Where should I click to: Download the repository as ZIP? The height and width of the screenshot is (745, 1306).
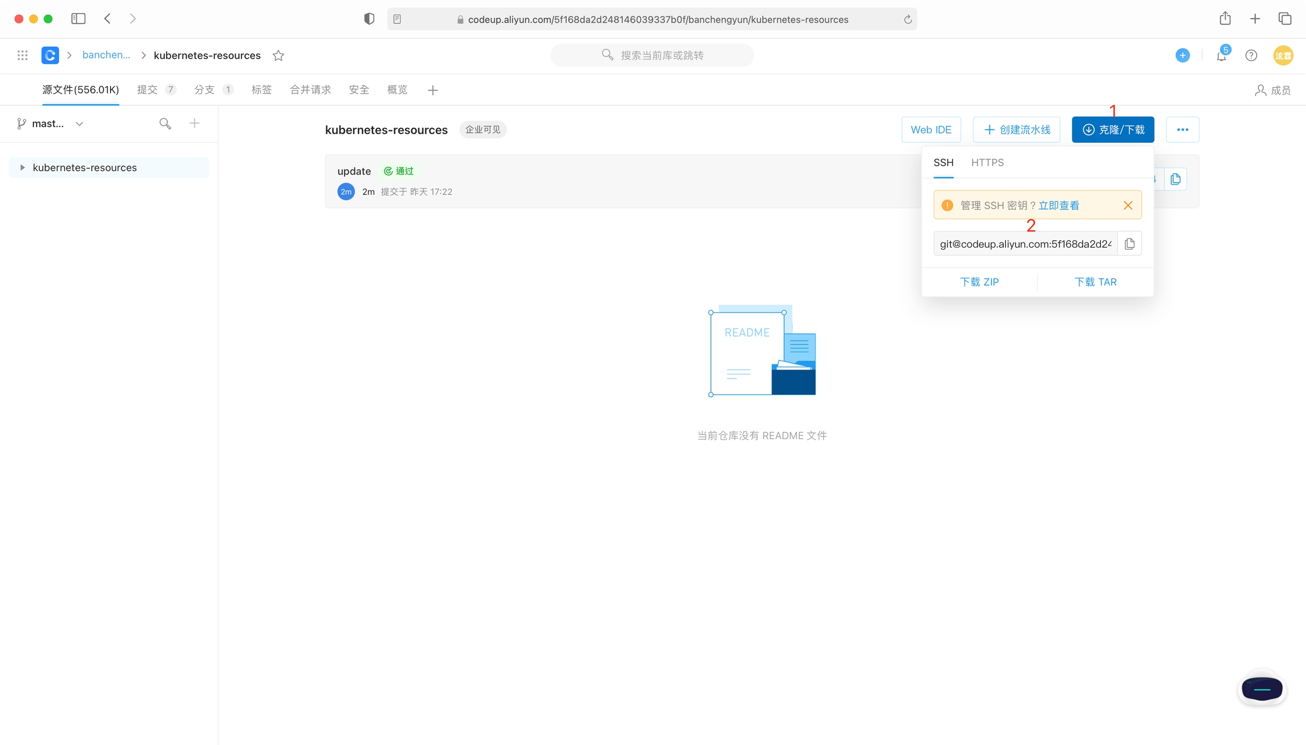pos(979,282)
